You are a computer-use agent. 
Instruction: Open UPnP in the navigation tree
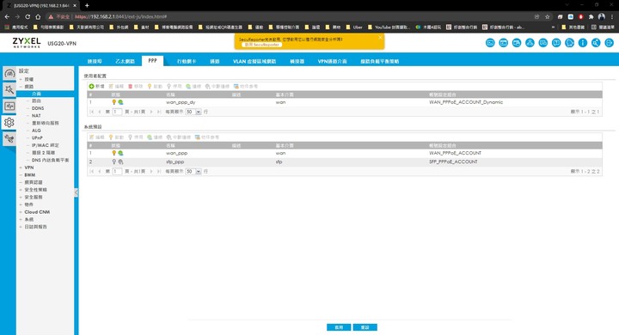point(37,137)
